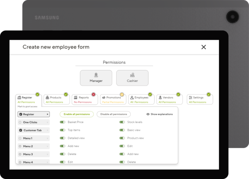Click the Products tab icon
The width and height of the screenshot is (249, 179).
(x=47, y=97)
